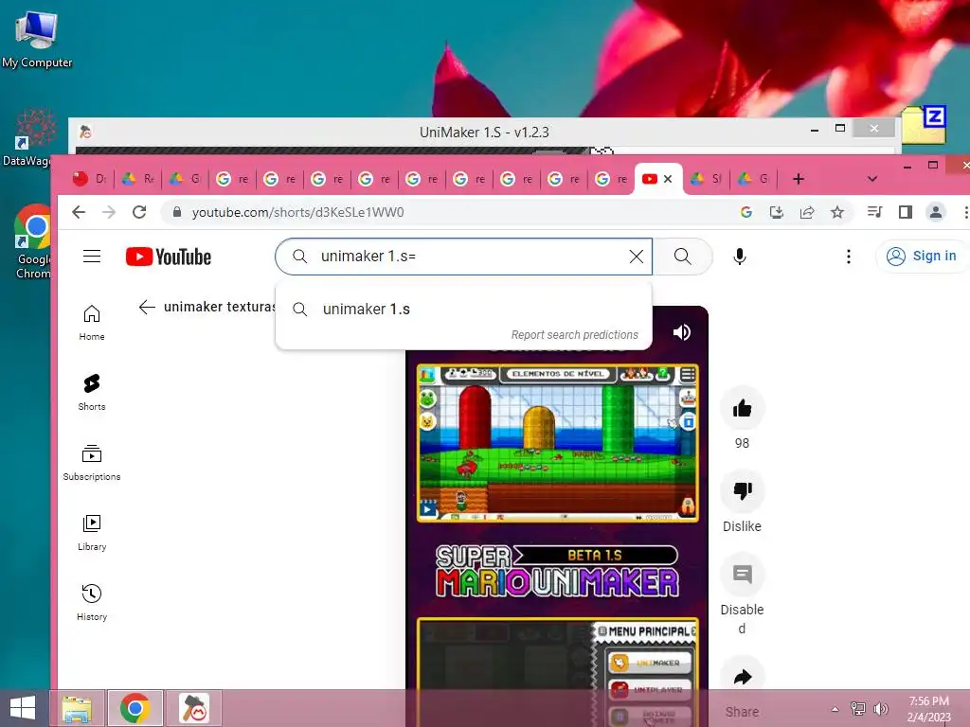Switch to UniMaker app on taskbar
This screenshot has height=727, width=970.
pos(194,708)
